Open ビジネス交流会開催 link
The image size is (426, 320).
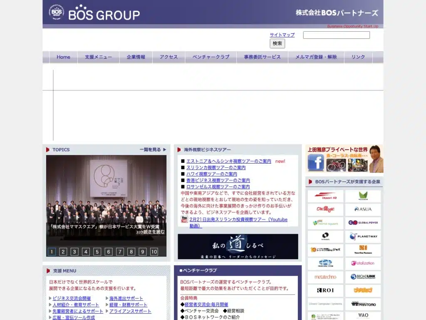point(72,298)
